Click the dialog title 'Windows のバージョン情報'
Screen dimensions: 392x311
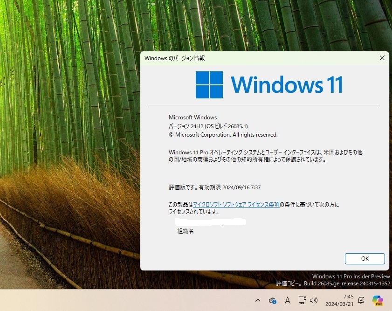174,58
